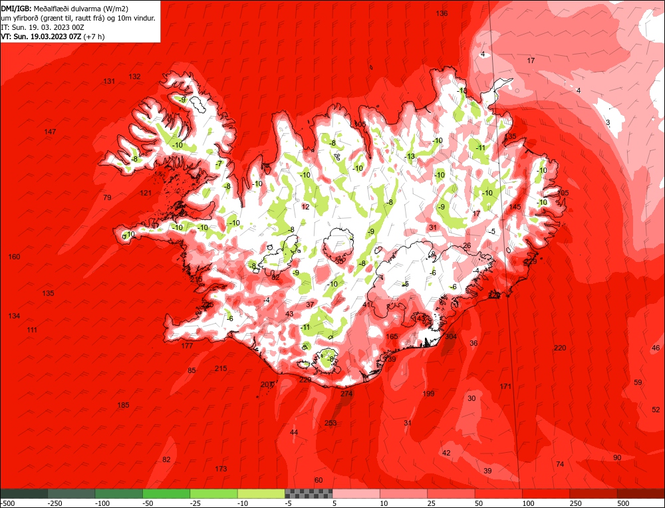
Task: Click the value '165' on the map
Action: [392, 336]
